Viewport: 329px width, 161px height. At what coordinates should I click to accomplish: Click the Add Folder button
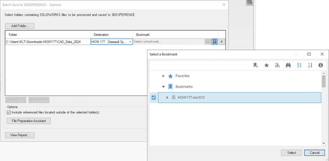point(20,26)
